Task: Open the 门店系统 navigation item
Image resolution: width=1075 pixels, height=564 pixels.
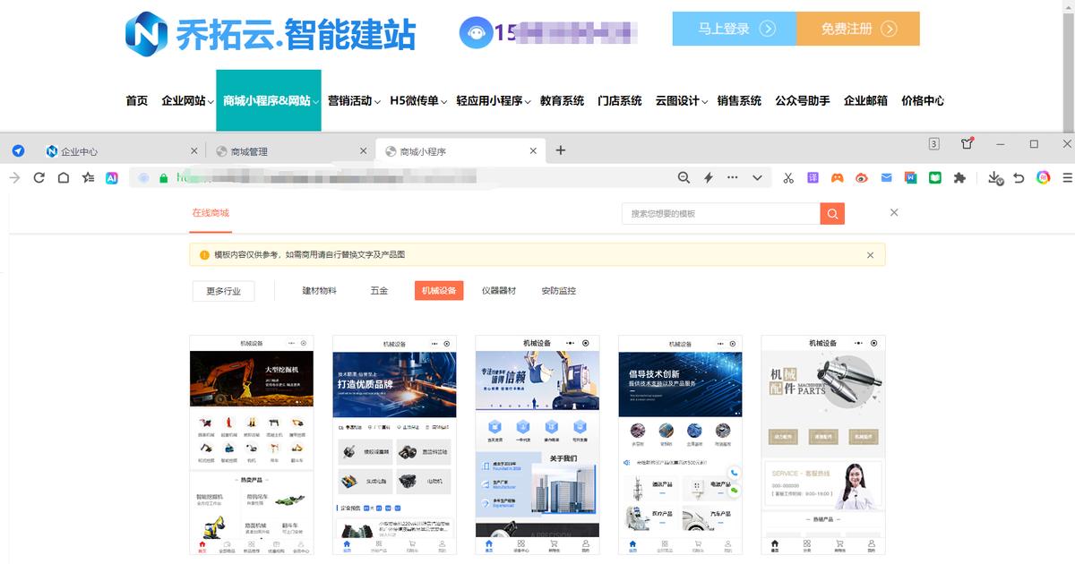Action: tap(620, 101)
